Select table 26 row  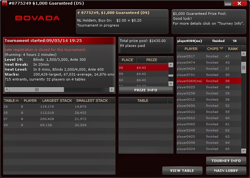coord(59,107)
